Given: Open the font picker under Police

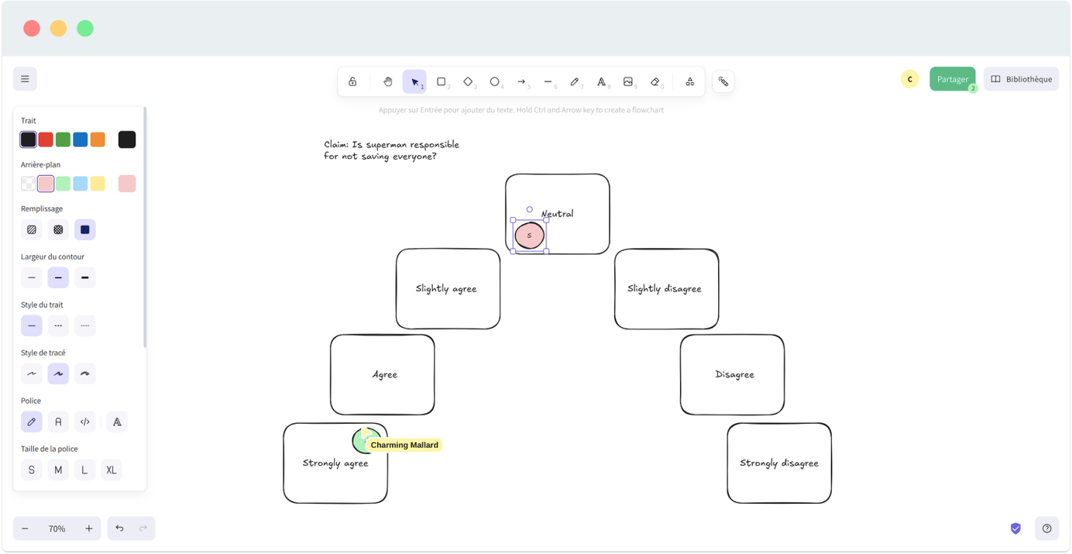Looking at the screenshot, I should pyautogui.click(x=117, y=422).
